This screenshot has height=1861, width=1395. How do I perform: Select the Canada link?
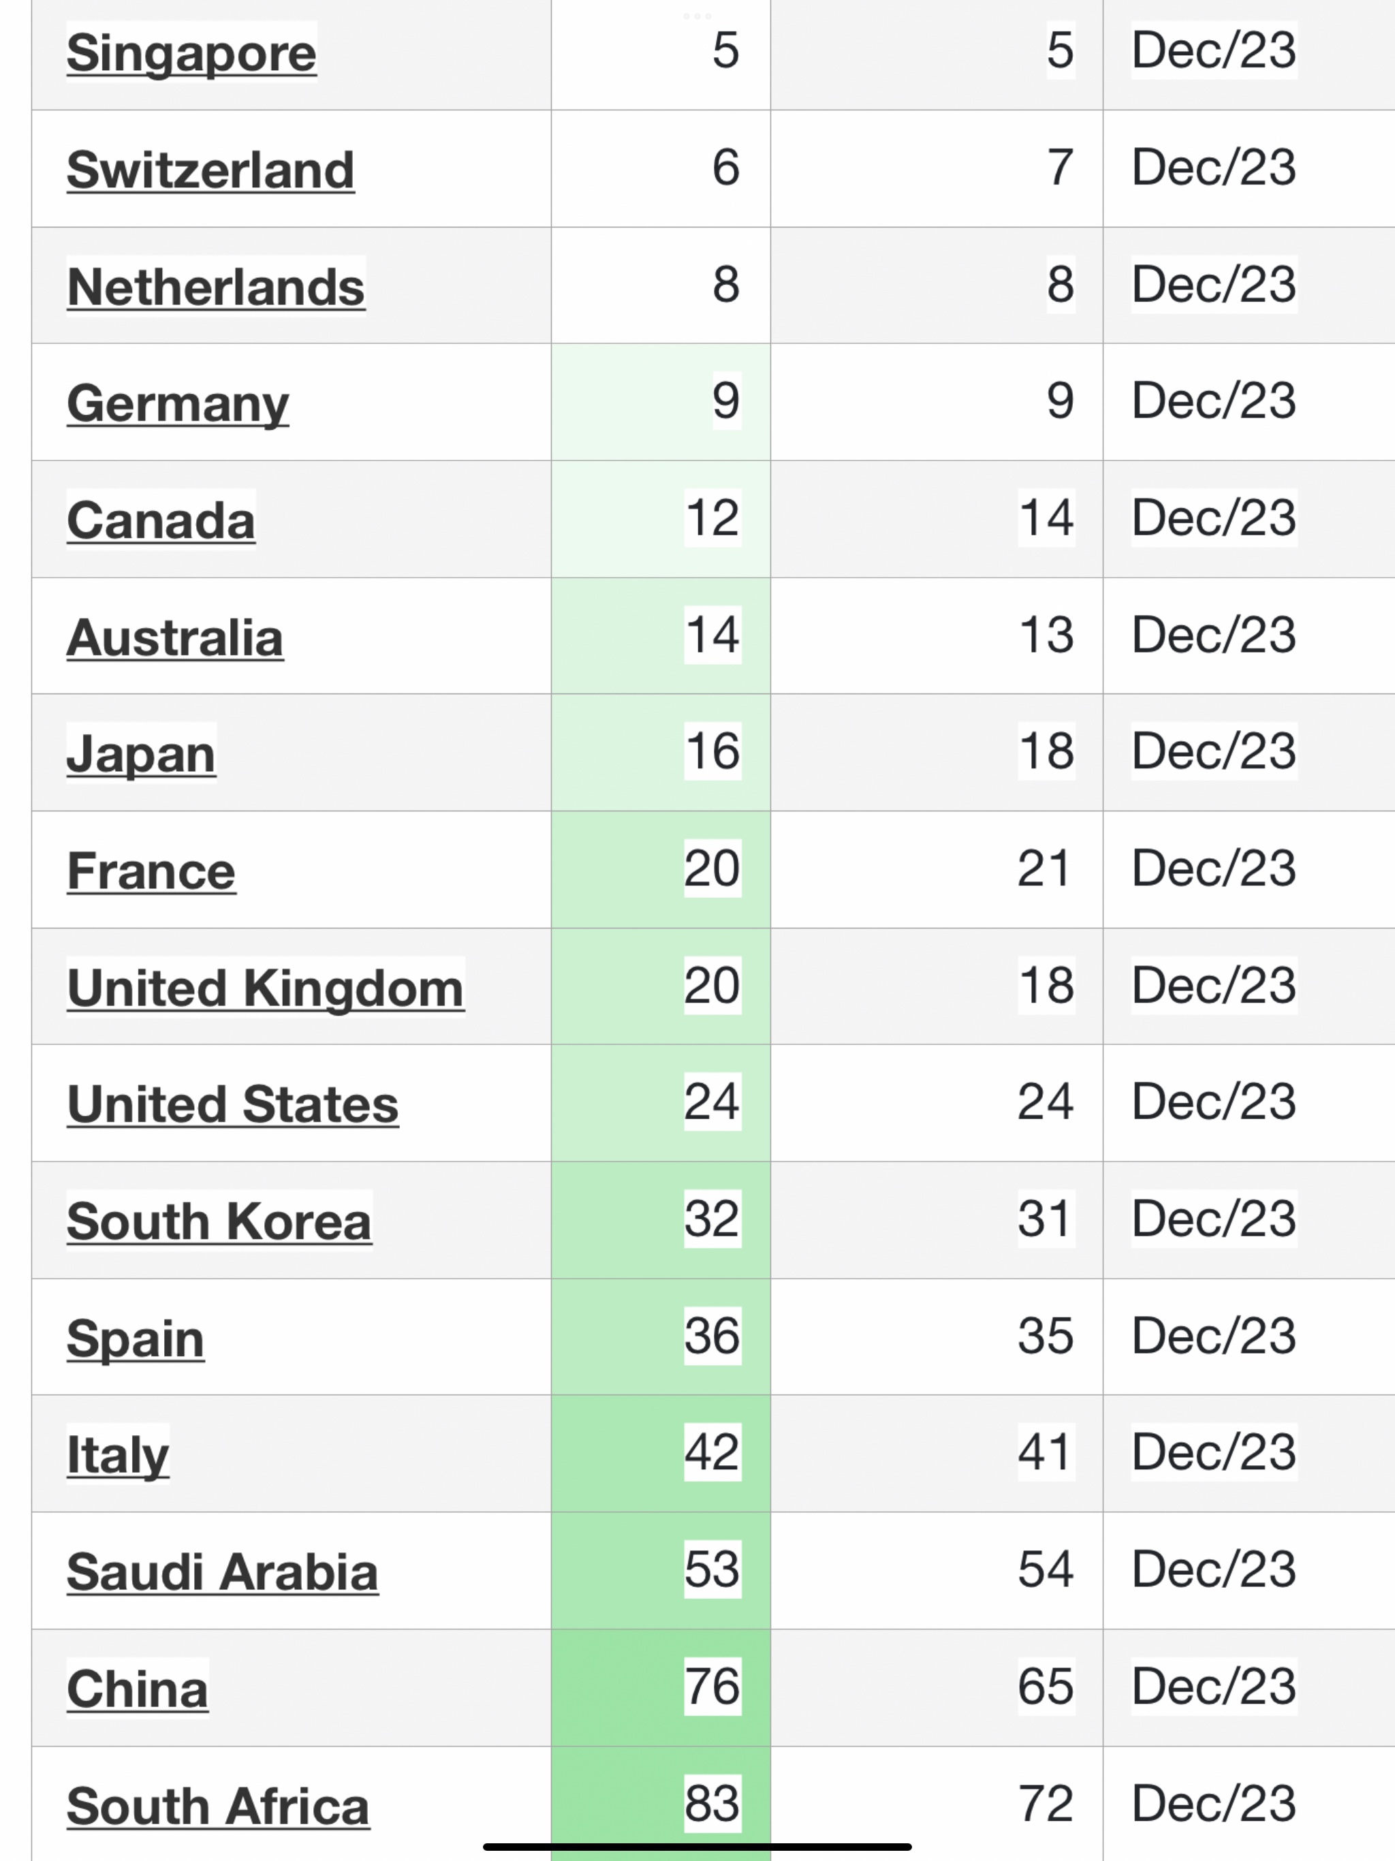coord(161,520)
